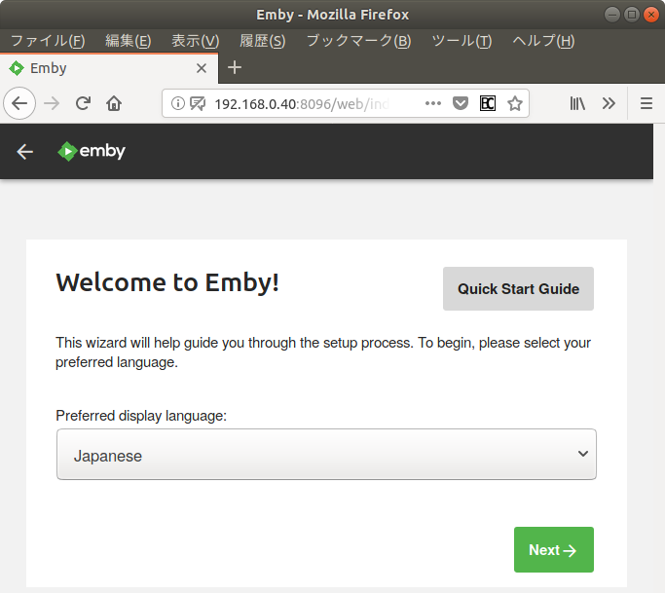Screen dimensions: 665x593
Task: Open page actions three-dot menu
Action: [x=433, y=103]
